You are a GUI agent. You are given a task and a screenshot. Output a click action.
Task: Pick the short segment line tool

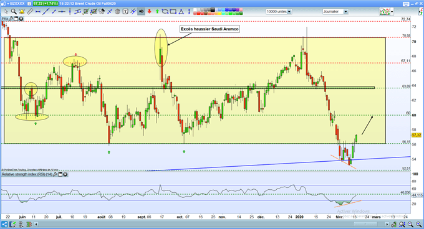[54, 12]
